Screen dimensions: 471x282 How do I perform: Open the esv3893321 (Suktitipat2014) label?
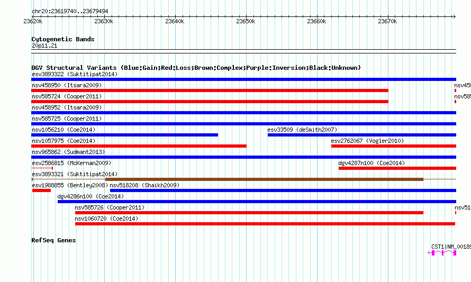point(75,174)
